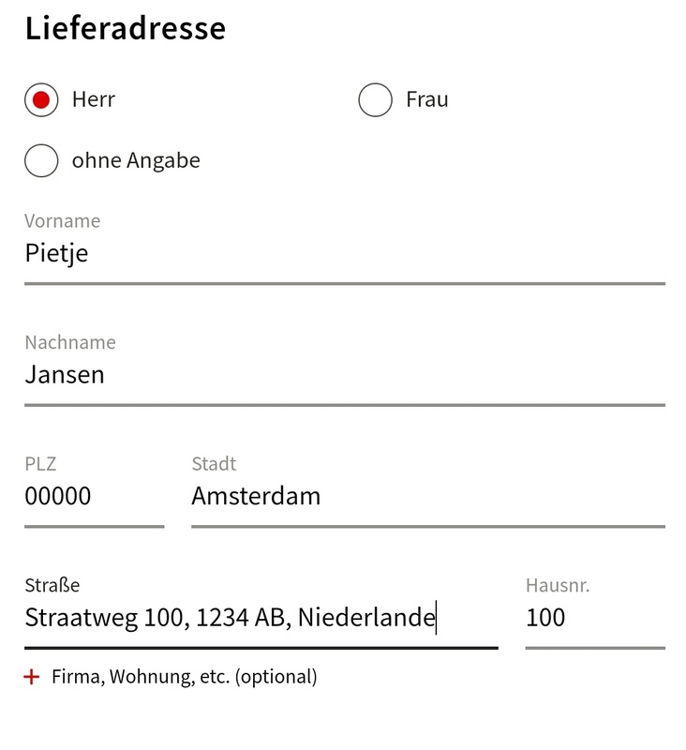This screenshot has height=750, width=686.
Task: Click the Straße field with Straatweg text
Action: 261,618
